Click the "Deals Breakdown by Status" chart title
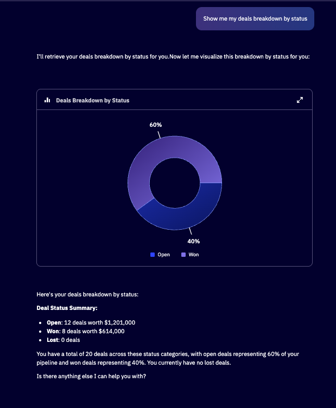Screen dimensions: 336x408 pos(93,100)
